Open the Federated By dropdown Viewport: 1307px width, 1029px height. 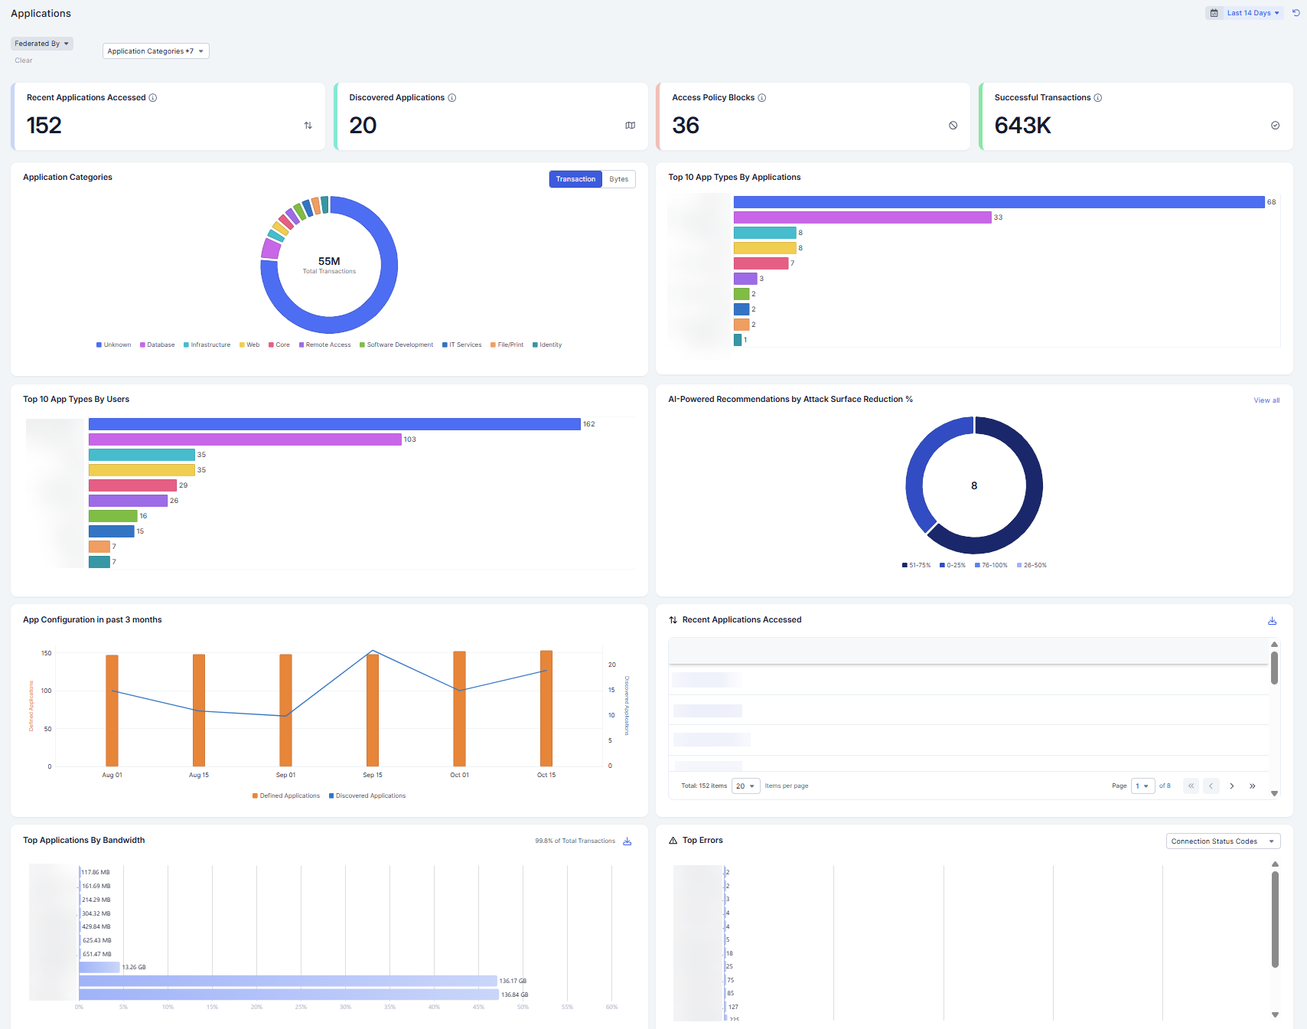tap(42, 44)
